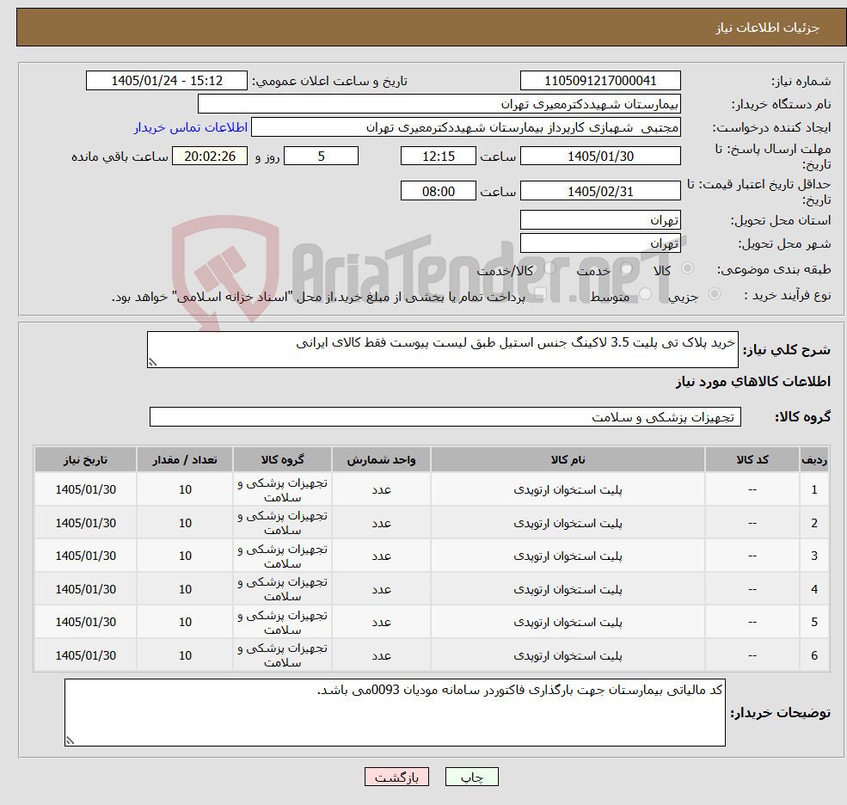Click the بازگشت (back) button
Image resolution: width=847 pixels, height=805 pixels.
point(396,777)
